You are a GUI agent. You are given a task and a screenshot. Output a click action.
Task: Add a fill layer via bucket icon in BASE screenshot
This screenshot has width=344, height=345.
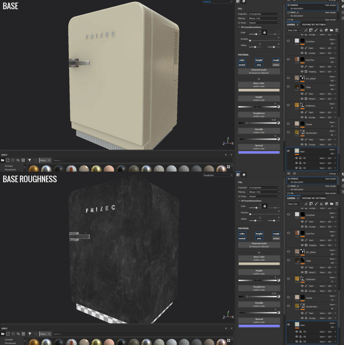point(321,30)
